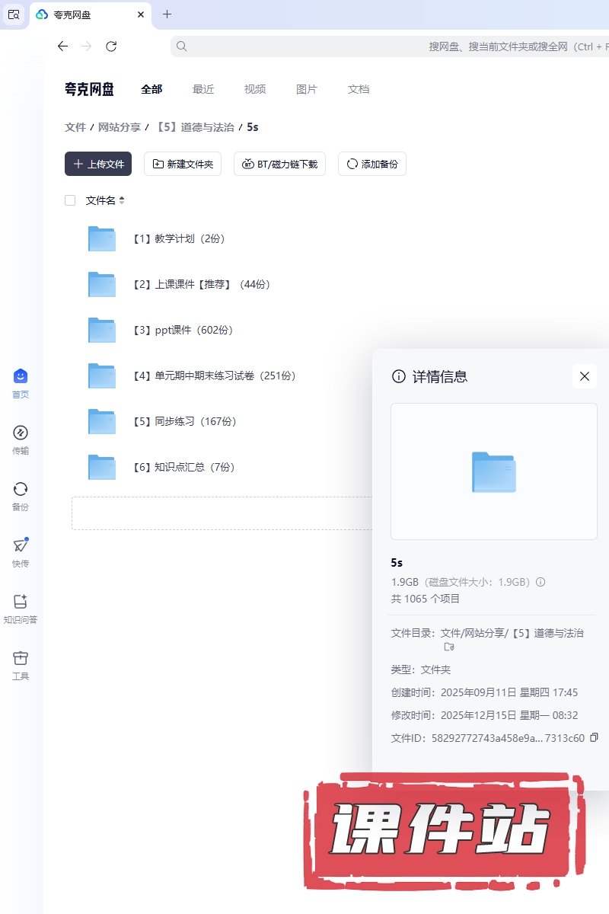This screenshot has width=609, height=914.
Task: Copy the file ID using copy icon
Action: (595, 737)
